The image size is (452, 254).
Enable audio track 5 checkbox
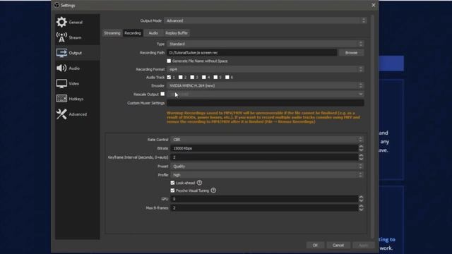coord(215,77)
